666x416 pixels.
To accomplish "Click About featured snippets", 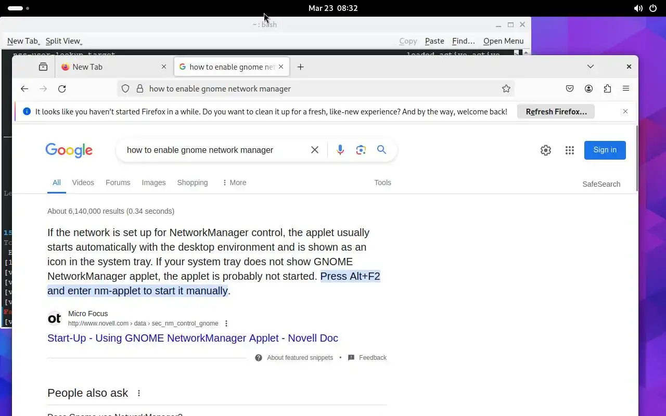I will [x=300, y=358].
